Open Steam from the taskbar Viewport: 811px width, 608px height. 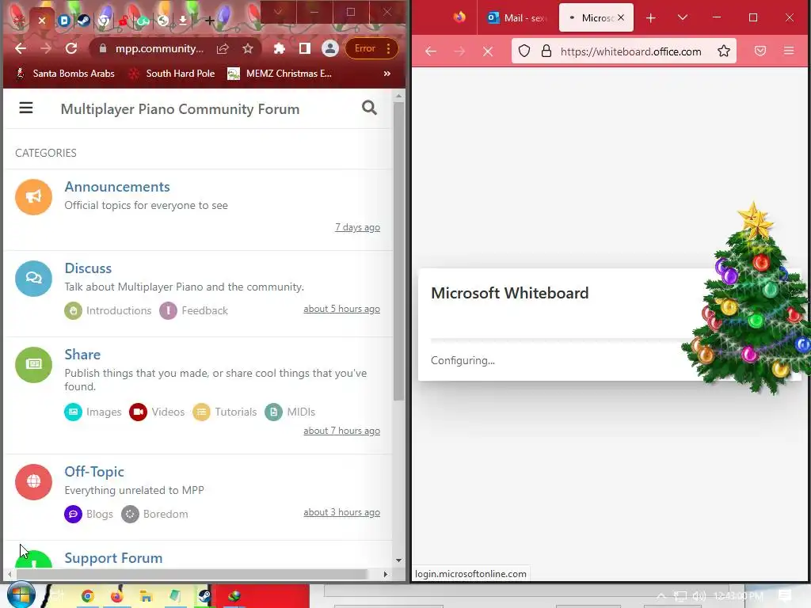(x=205, y=597)
